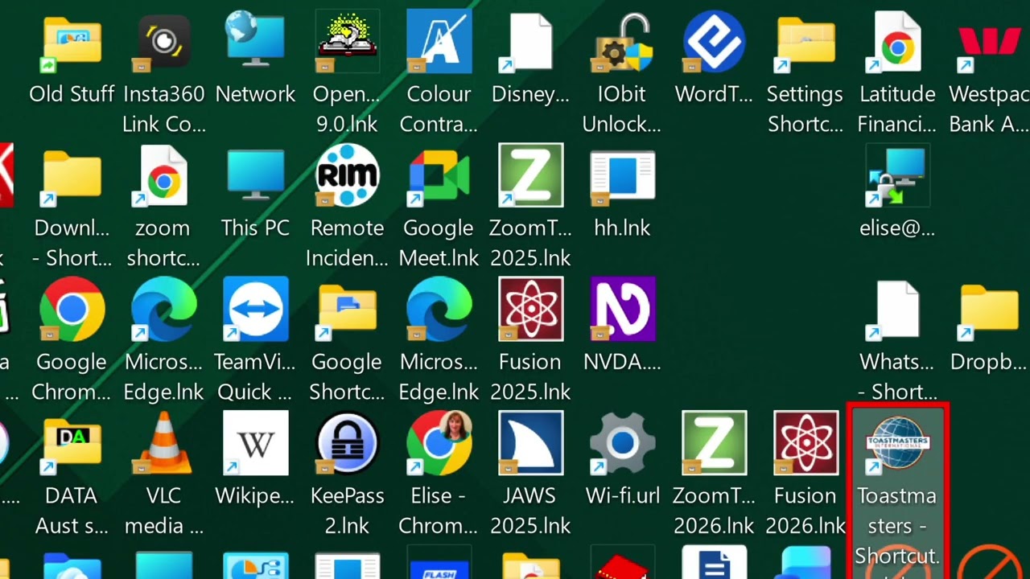Screen dimensions: 1030x579
Task: Open Latitude Financial Chrome shortcut
Action: point(897,42)
